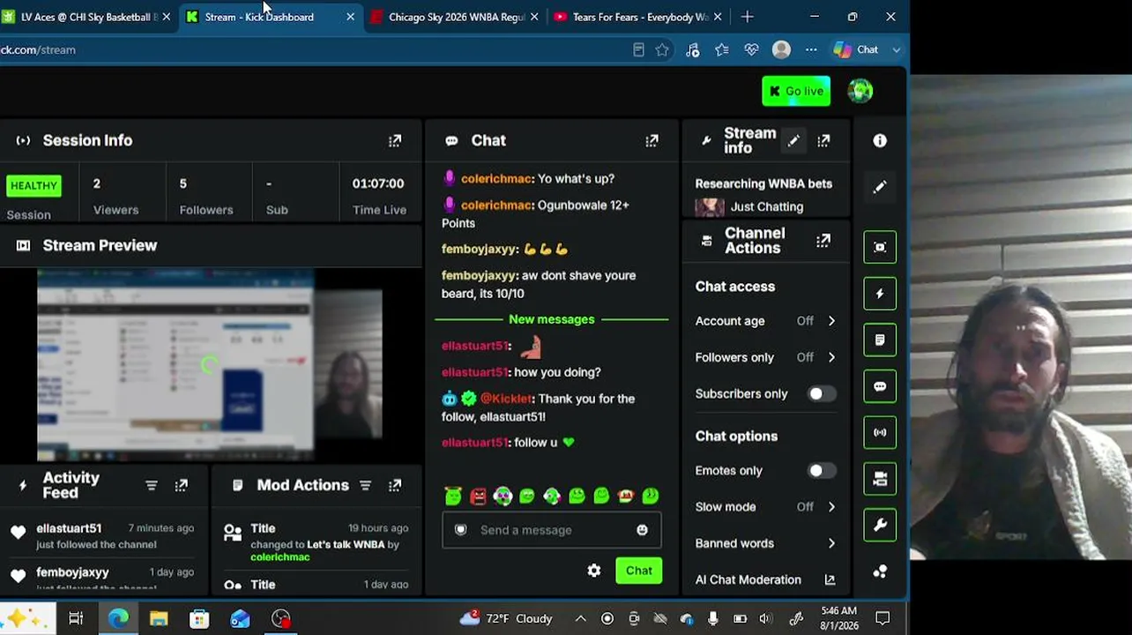
Task: Toggle the Channel Actions icon in the sidebar
Action: 880,479
